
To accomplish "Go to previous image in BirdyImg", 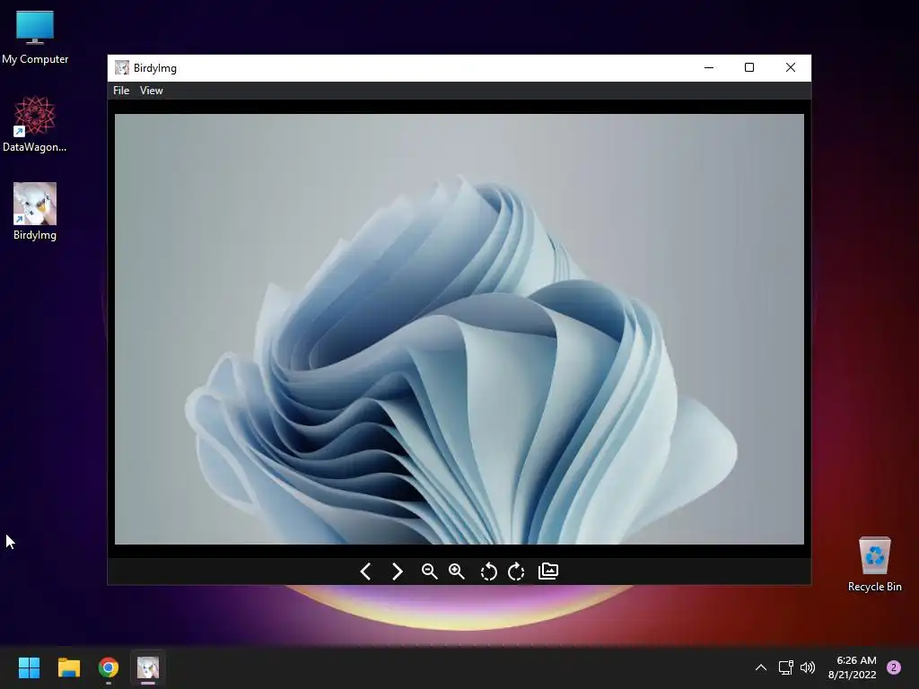I will pyautogui.click(x=366, y=571).
